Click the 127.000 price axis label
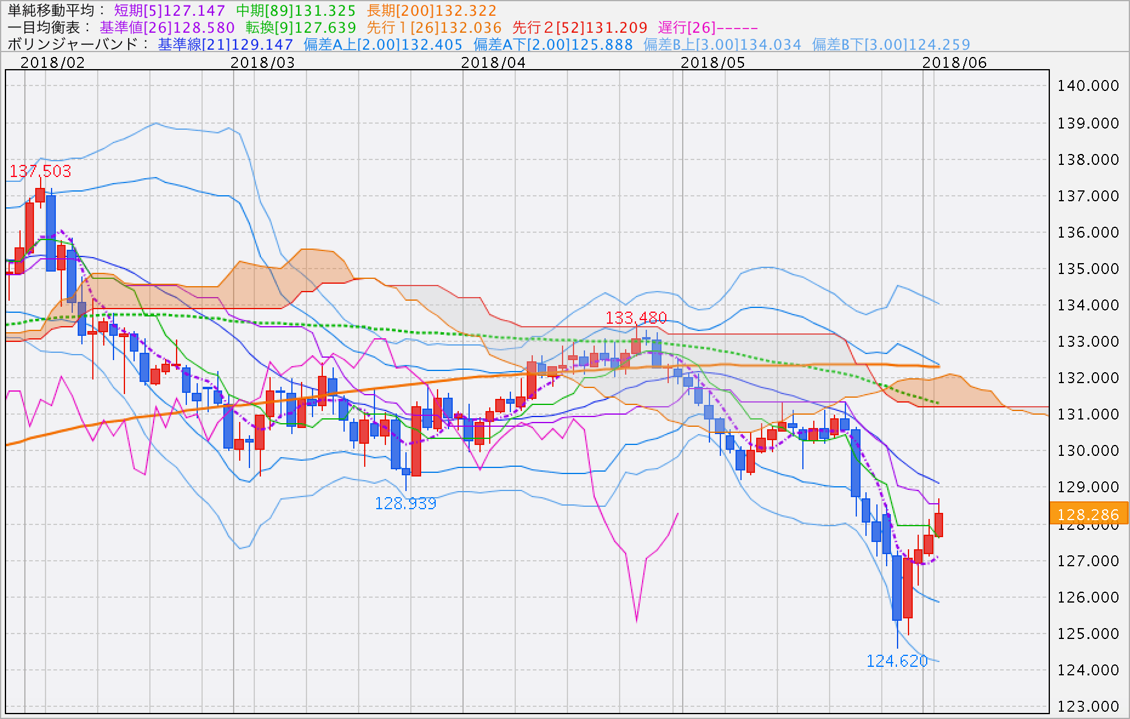1130x719 pixels. (x=1088, y=561)
